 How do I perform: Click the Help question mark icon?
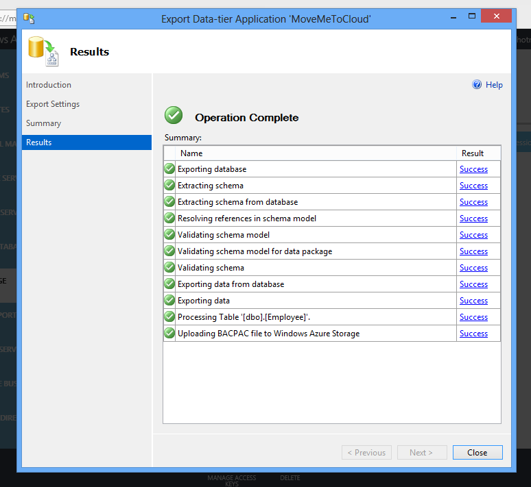point(477,85)
